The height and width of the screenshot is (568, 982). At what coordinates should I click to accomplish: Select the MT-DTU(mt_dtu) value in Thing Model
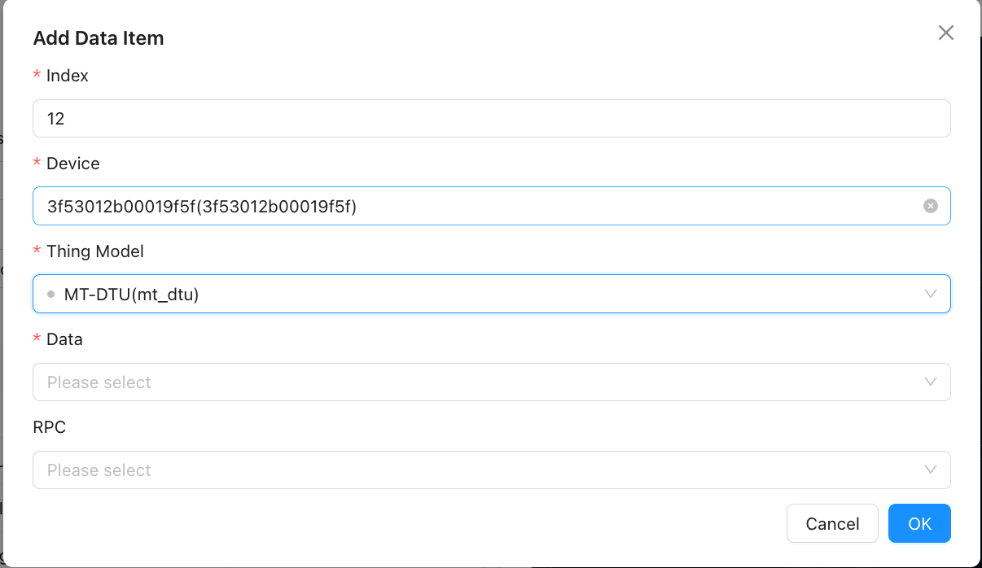(131, 295)
